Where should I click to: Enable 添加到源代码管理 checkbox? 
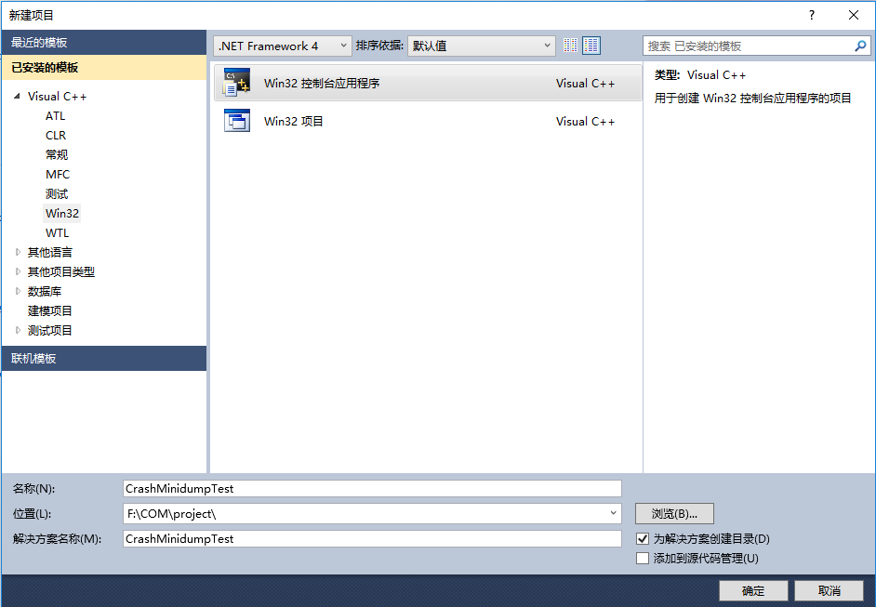pyautogui.click(x=643, y=559)
